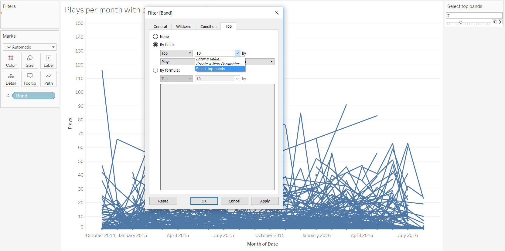Click the Apply button
Image resolution: width=505 pixels, height=251 pixels.
[265, 201]
